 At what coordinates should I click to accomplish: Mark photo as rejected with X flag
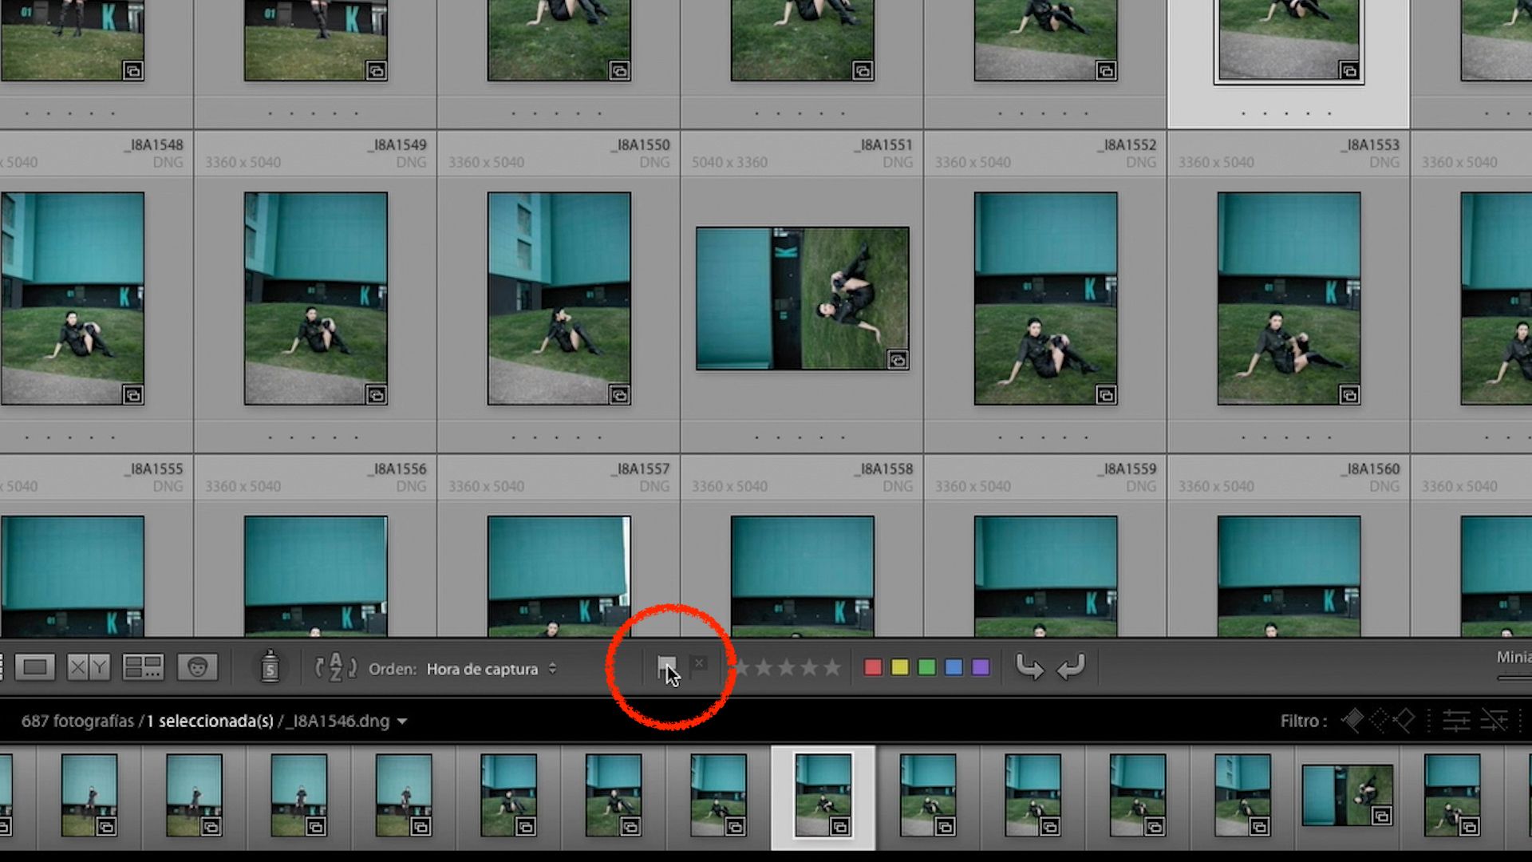pyautogui.click(x=698, y=666)
